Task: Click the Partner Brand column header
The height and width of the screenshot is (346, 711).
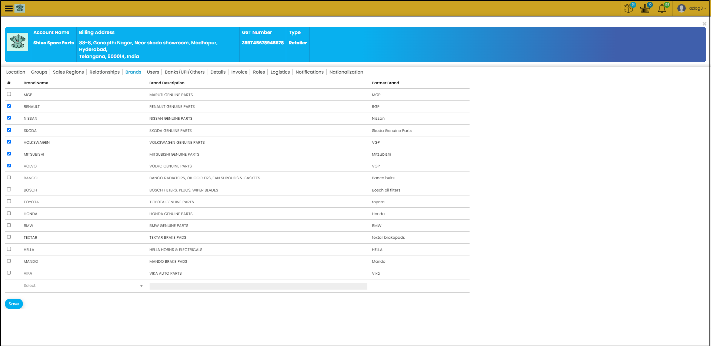Action: click(x=385, y=83)
